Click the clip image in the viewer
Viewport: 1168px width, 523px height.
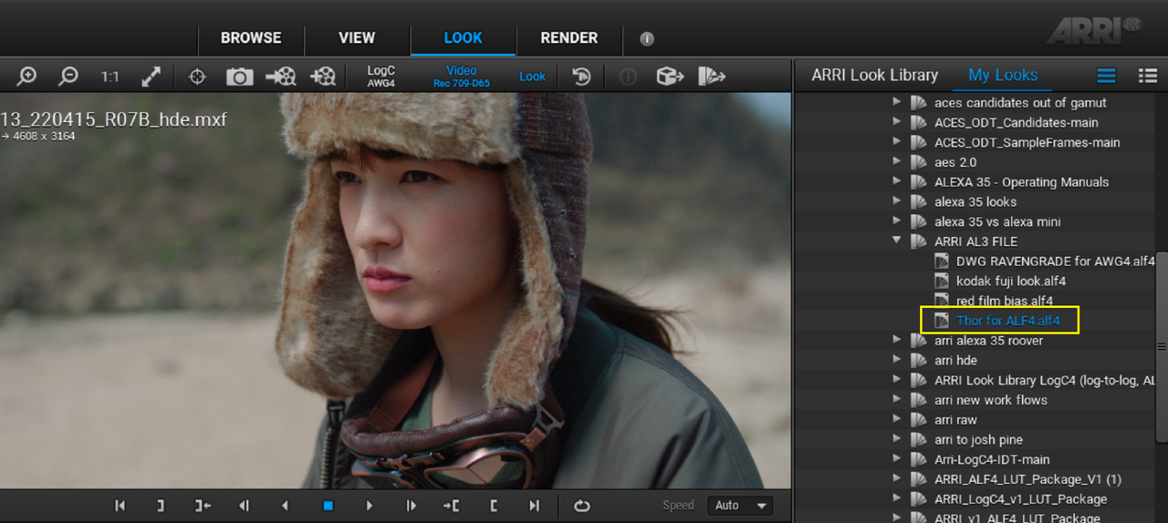click(x=395, y=290)
